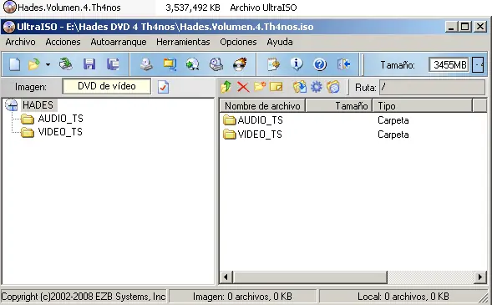Viewport: 492px width, 305px height.
Task: Click the Exit door icon
Action: [344, 64]
